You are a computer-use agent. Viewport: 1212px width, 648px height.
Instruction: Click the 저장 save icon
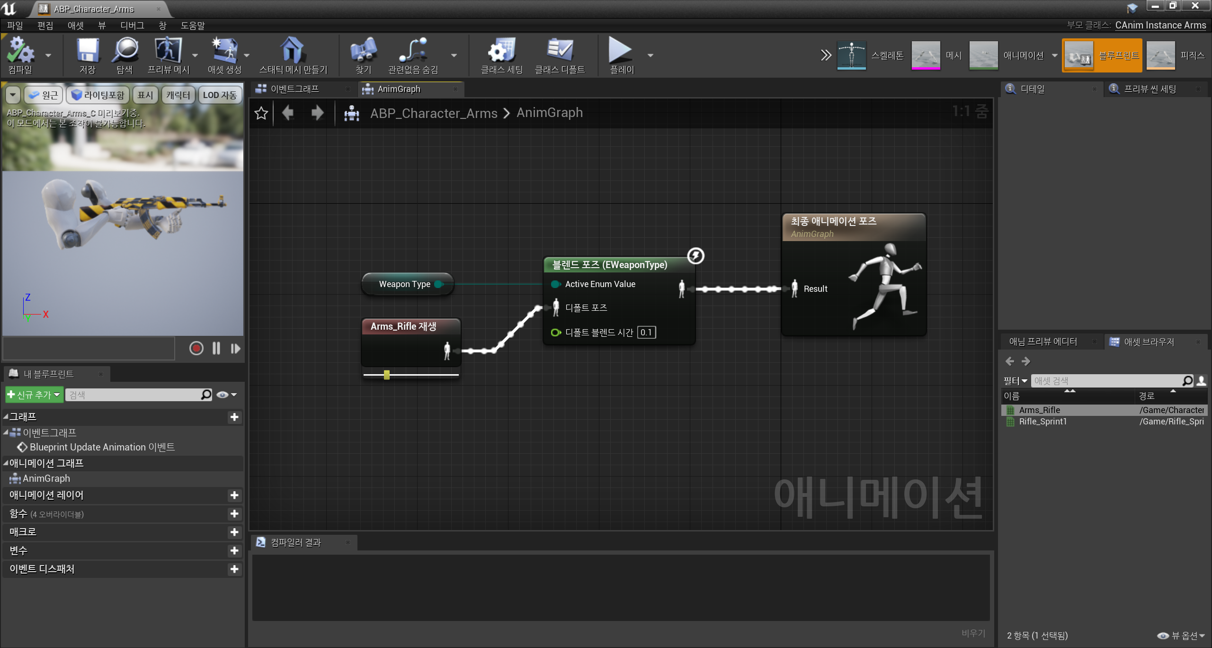click(88, 51)
